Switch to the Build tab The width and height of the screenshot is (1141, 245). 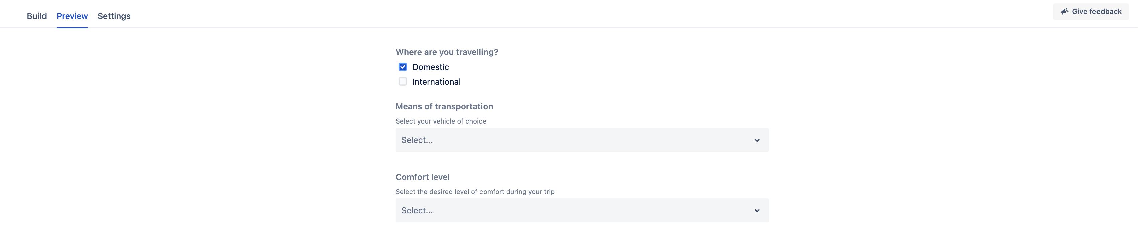click(x=37, y=16)
